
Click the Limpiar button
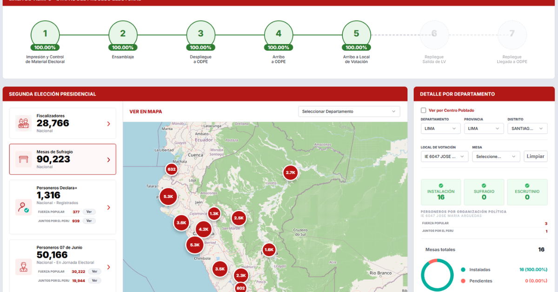pyautogui.click(x=536, y=156)
